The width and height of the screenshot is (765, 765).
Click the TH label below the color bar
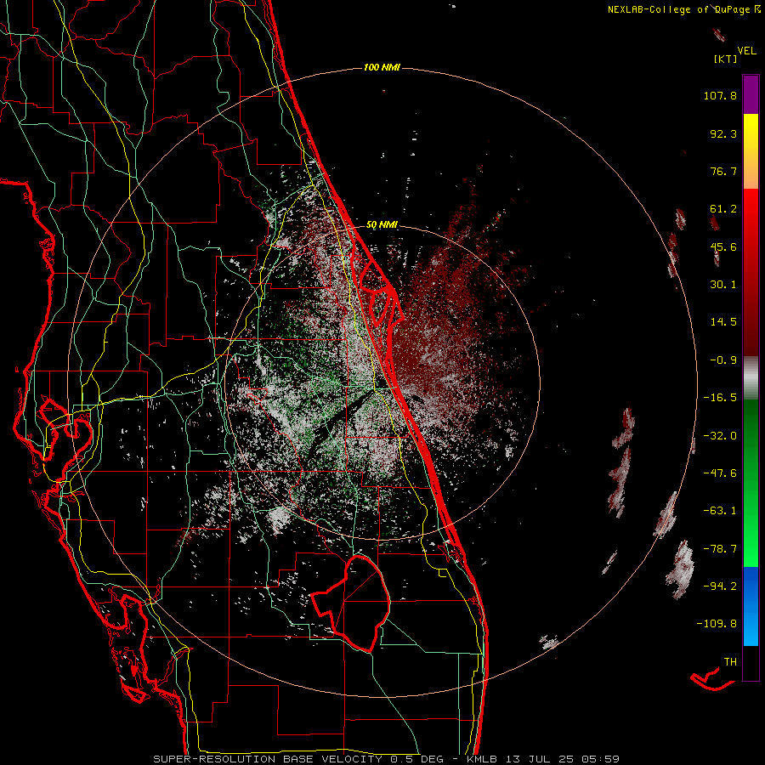coord(730,661)
